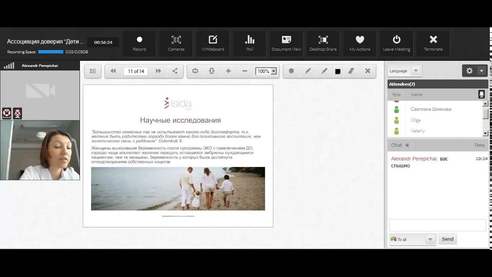Open Document View
492x277 pixels.
point(286,44)
